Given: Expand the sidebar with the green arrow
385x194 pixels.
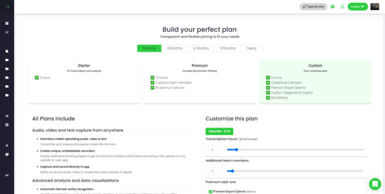Looking at the screenshot, I should tap(8, 6).
